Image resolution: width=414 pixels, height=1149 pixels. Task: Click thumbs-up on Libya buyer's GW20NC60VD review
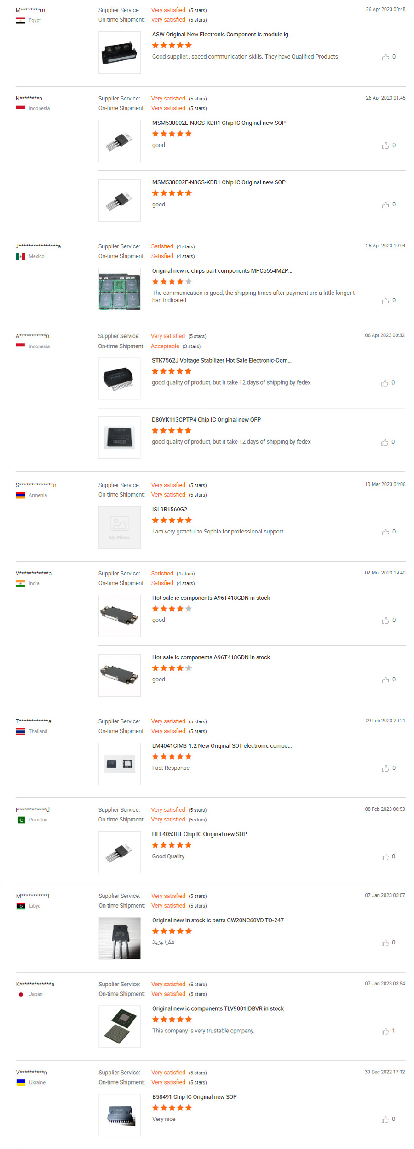[385, 944]
